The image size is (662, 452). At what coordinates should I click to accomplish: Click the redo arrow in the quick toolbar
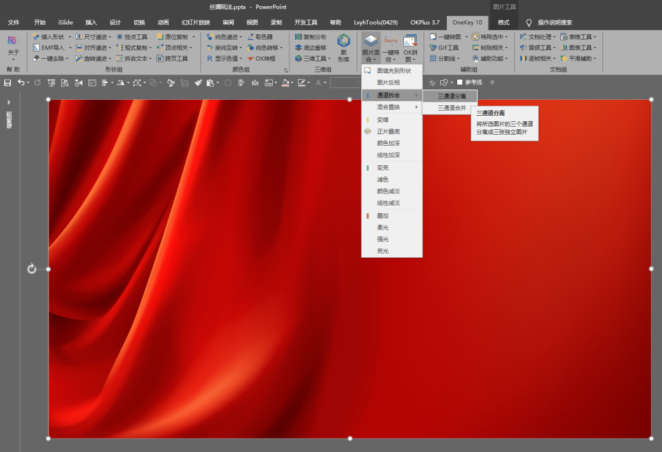(37, 83)
